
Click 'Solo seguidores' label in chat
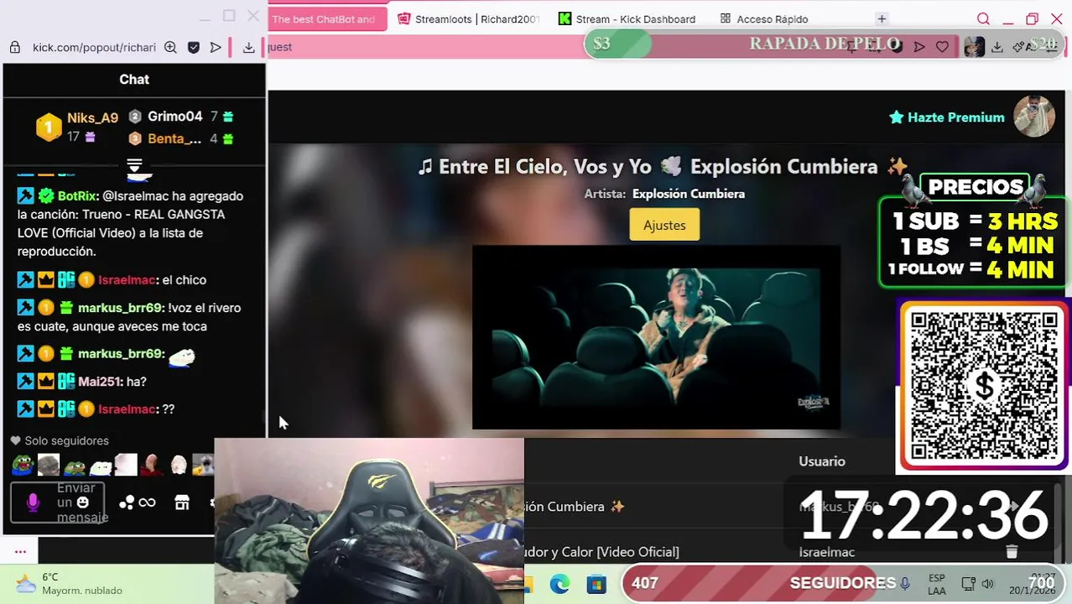click(x=66, y=440)
